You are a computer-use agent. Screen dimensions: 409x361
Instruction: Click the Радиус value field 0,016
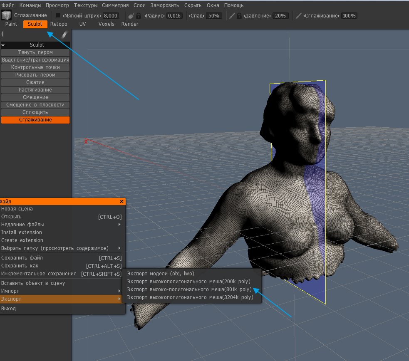coord(174,16)
